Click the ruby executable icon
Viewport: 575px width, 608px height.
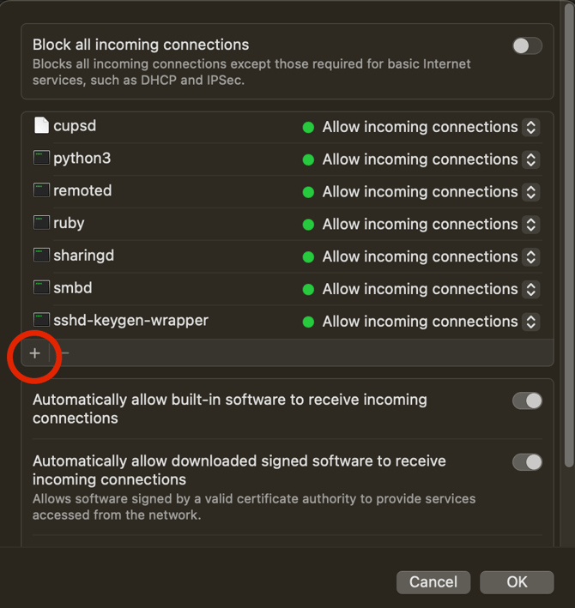pyautogui.click(x=41, y=223)
